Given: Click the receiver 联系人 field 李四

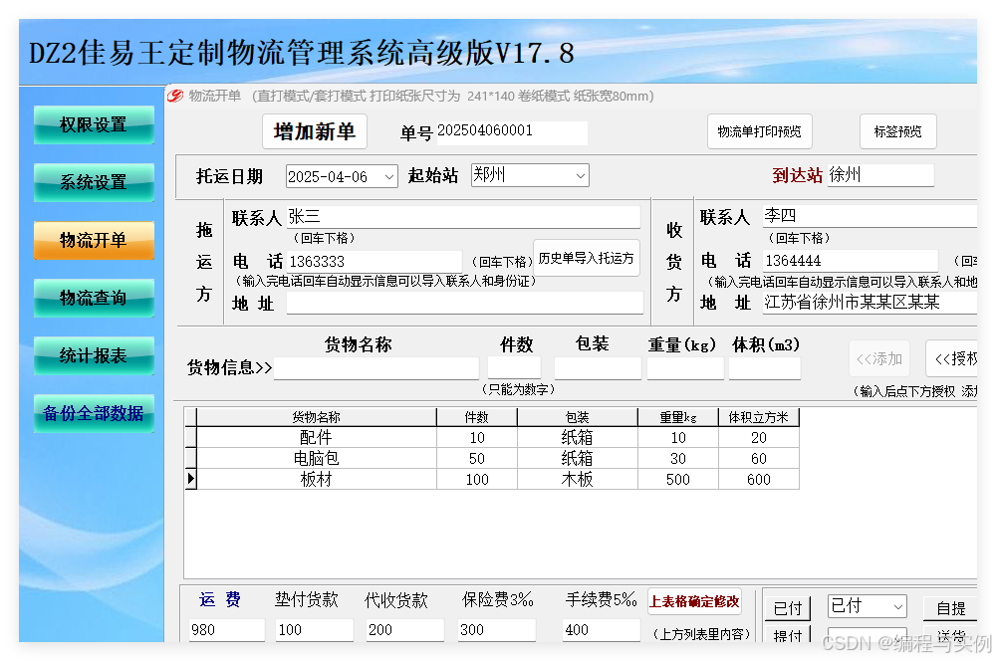Looking at the screenshot, I should coord(871,215).
